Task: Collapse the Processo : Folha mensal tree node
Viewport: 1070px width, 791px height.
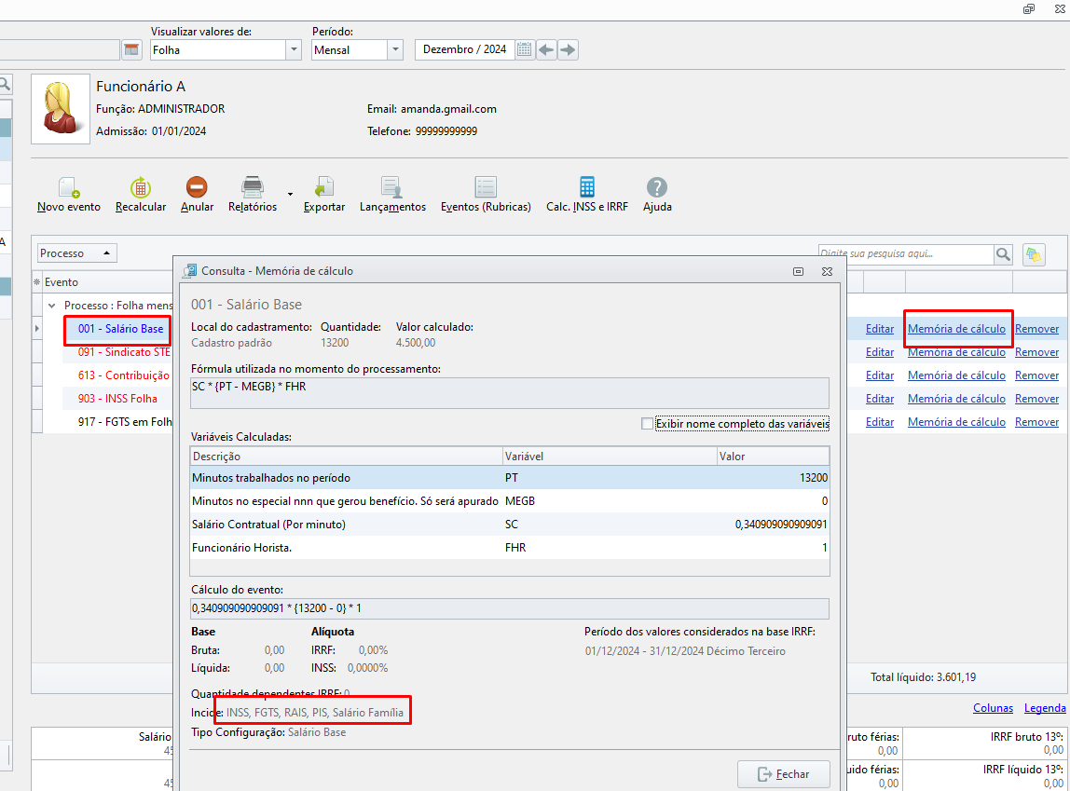Action: (52, 306)
